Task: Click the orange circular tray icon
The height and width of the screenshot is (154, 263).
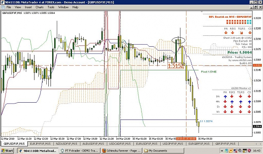Action: [x=231, y=151]
